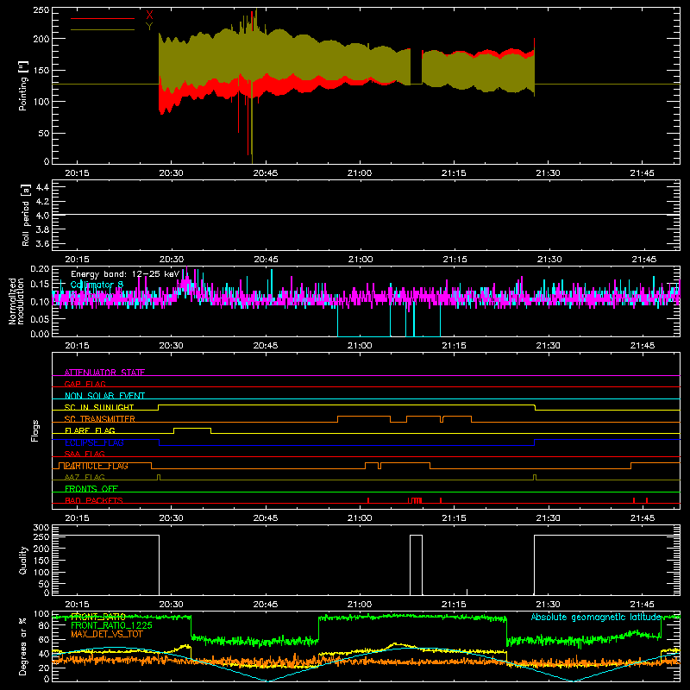
Task: Click the "250" value on Pointing axis
Action: point(41,10)
